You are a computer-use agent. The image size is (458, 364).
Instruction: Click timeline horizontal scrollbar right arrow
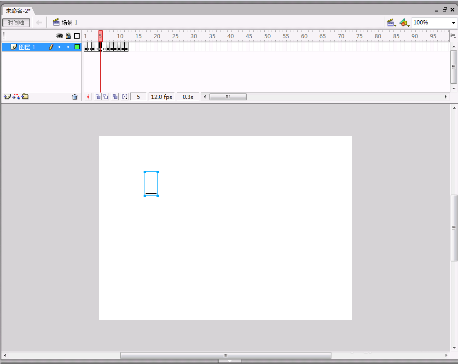(446, 97)
